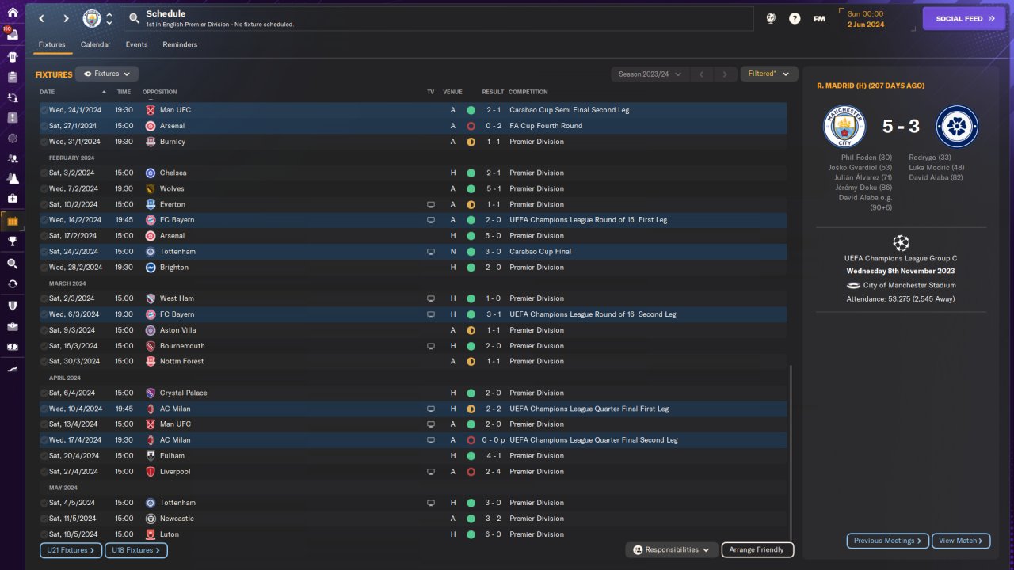Open the Inbox icon with notification badge
1014x570 pixels.
click(12, 34)
